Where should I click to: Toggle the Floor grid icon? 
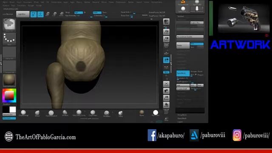[x=166, y=53]
